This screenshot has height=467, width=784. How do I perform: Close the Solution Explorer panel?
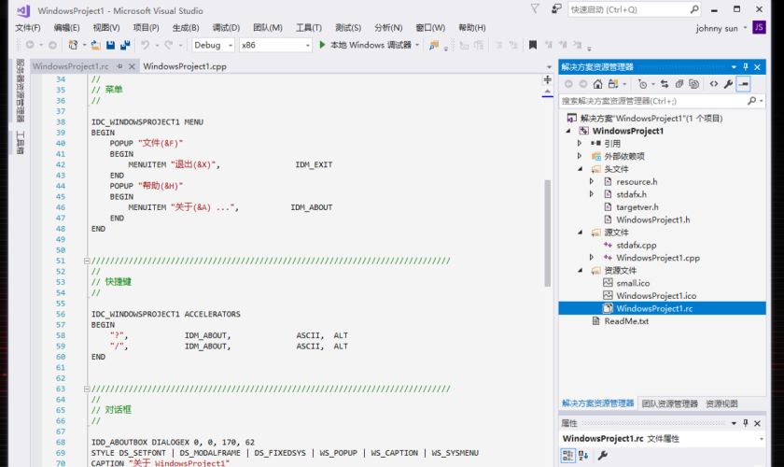click(x=758, y=67)
